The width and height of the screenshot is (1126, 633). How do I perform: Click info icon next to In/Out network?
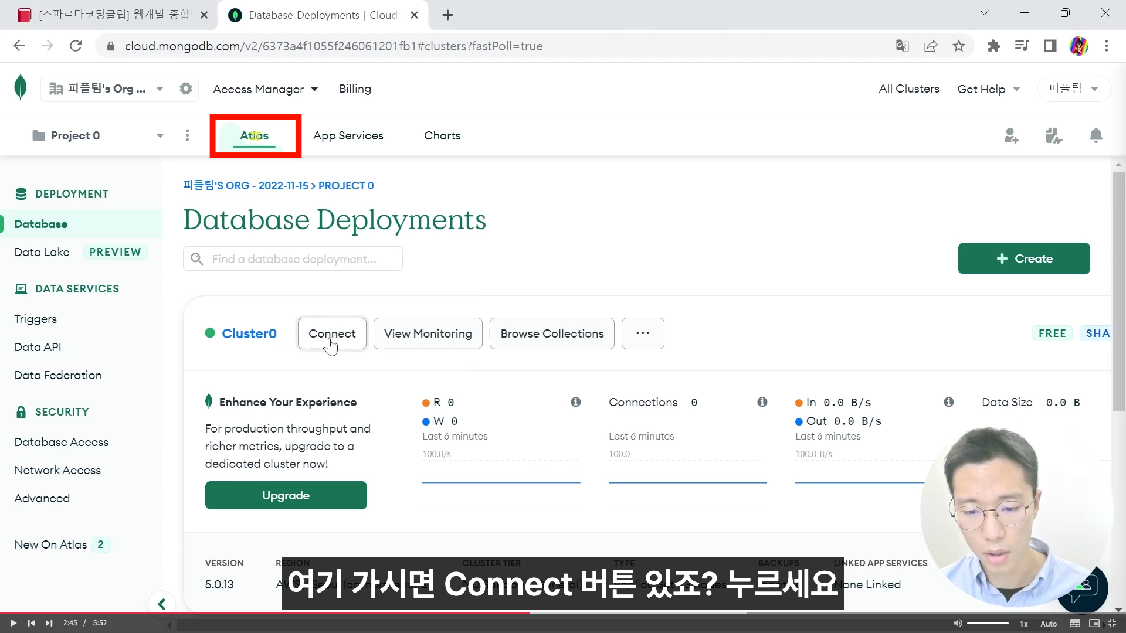click(x=949, y=402)
